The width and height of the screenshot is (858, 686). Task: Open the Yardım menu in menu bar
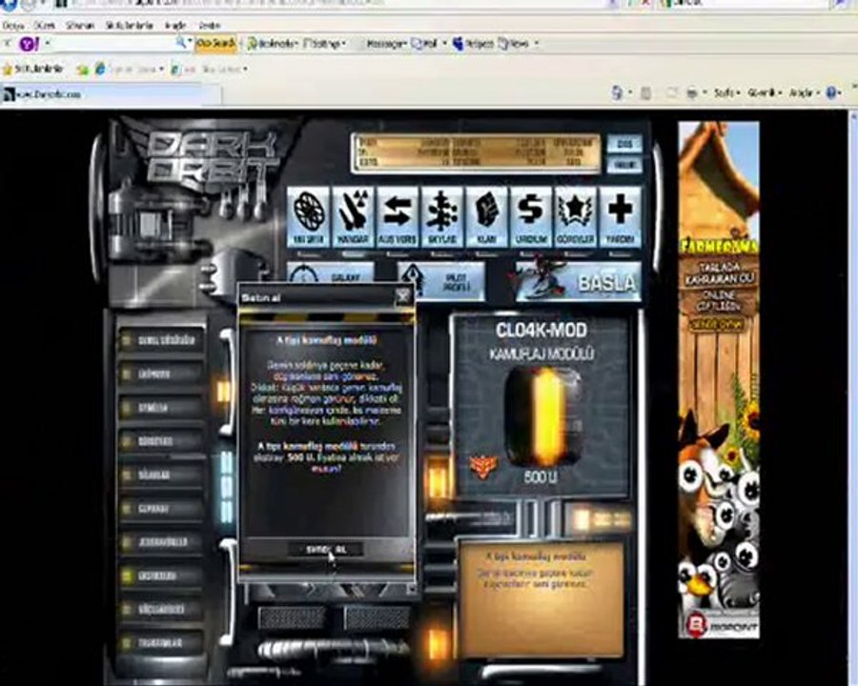point(209,25)
